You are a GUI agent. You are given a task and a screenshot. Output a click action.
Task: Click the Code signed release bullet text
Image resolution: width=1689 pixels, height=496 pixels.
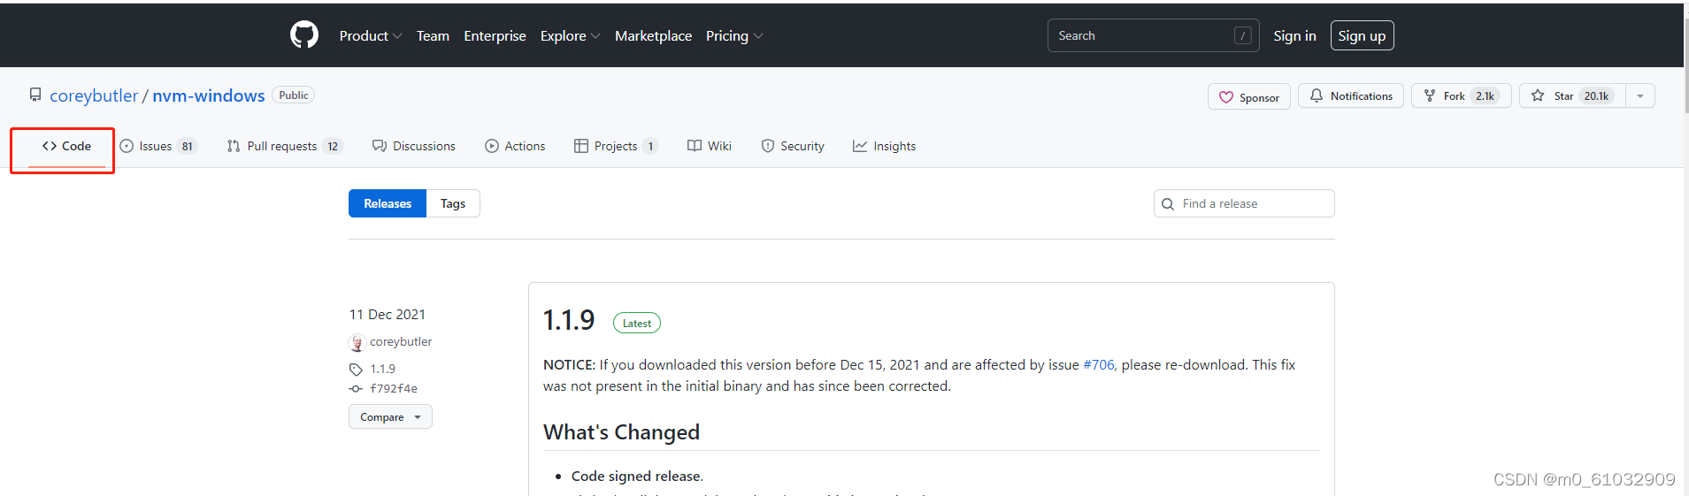pyautogui.click(x=637, y=476)
